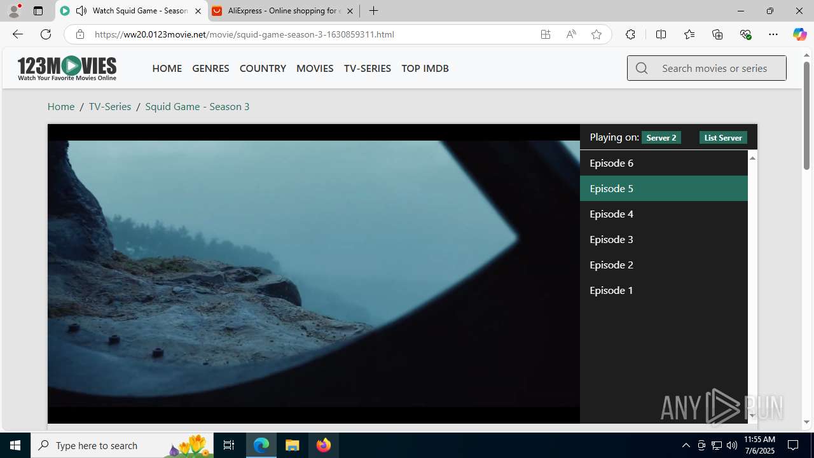The height and width of the screenshot is (458, 814).
Task: Open the TOP IMDB menu item
Action: 425,68
